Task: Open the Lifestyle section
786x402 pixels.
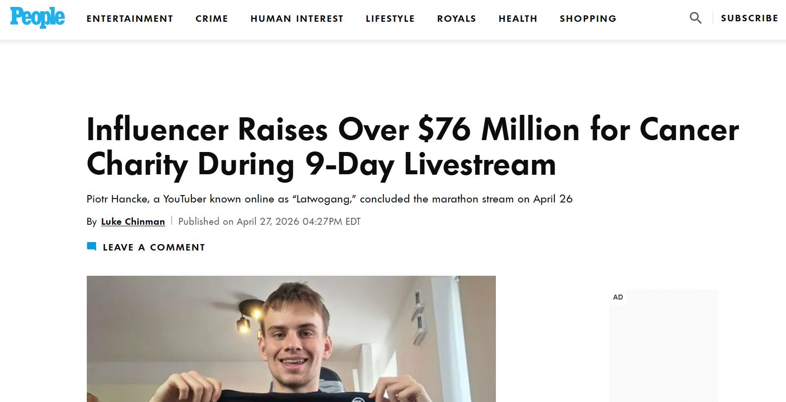Action: pyautogui.click(x=390, y=19)
